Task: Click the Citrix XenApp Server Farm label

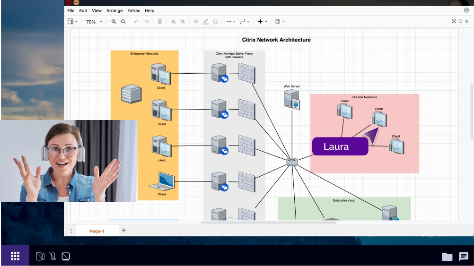Action: point(234,55)
